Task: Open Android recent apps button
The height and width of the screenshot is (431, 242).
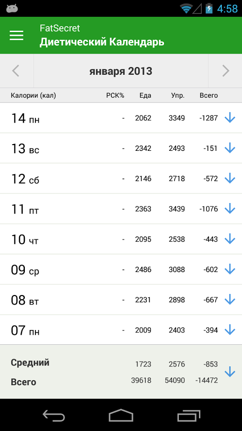Action: tap(188, 415)
